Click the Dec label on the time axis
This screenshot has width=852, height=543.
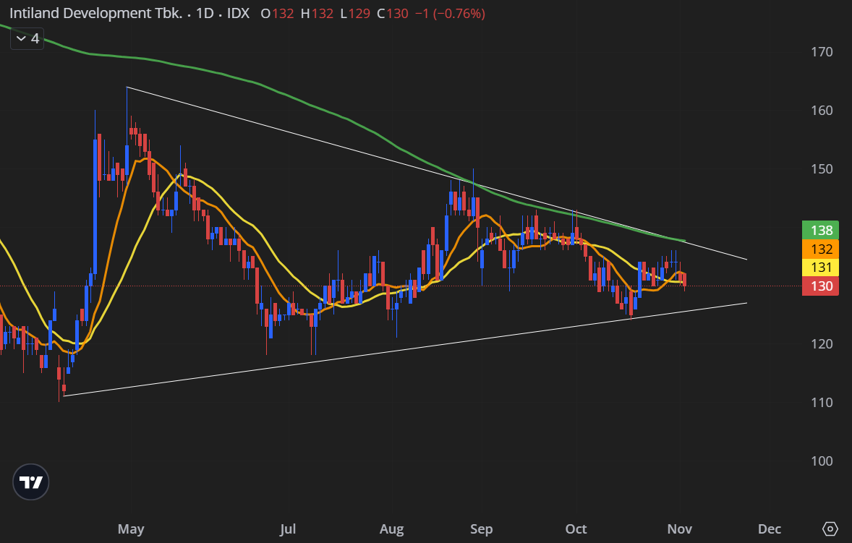[x=769, y=529]
